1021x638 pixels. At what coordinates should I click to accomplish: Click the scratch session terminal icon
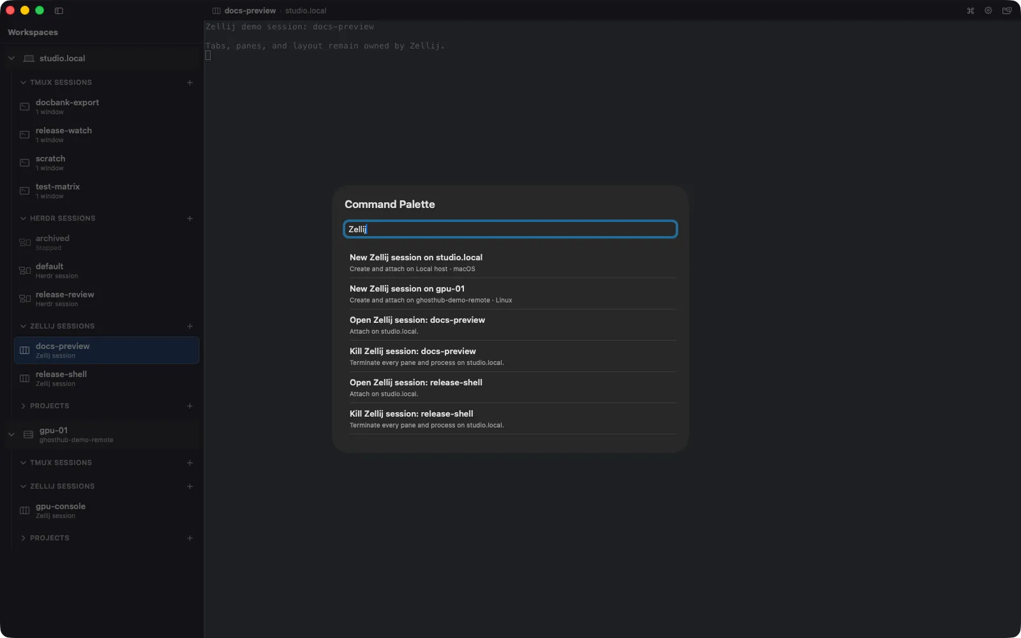coord(24,163)
